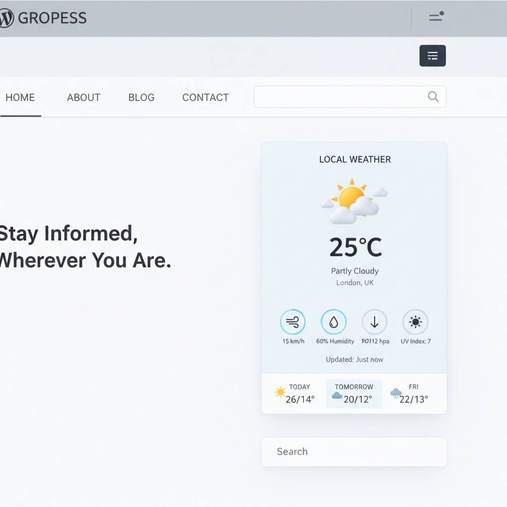Click the partly cloudy weather illustration
507x507 pixels.
coord(354,201)
